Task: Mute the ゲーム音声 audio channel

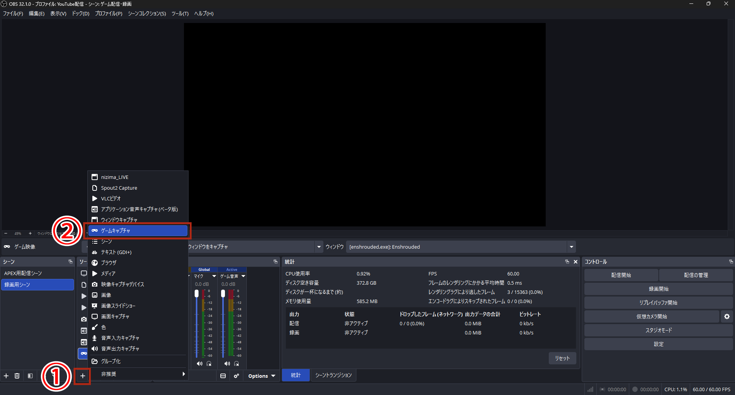Action: pos(227,364)
